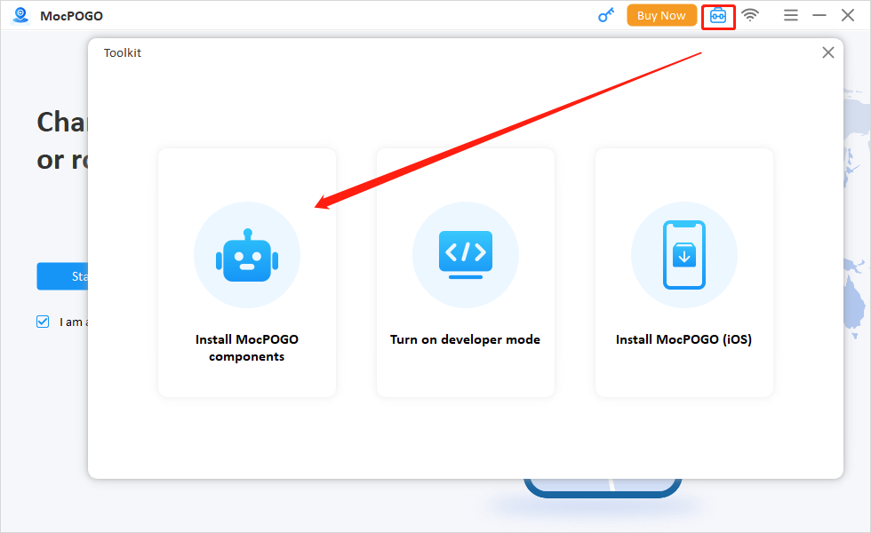
Task: Click the WiFi network icon
Action: pyautogui.click(x=751, y=15)
